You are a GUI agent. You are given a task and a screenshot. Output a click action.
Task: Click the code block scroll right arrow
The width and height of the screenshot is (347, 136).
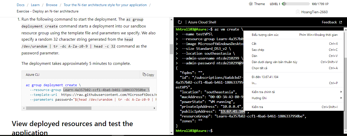[154, 108]
